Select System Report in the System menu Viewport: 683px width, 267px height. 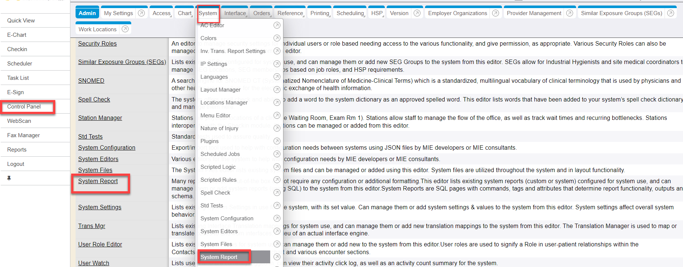tap(219, 257)
